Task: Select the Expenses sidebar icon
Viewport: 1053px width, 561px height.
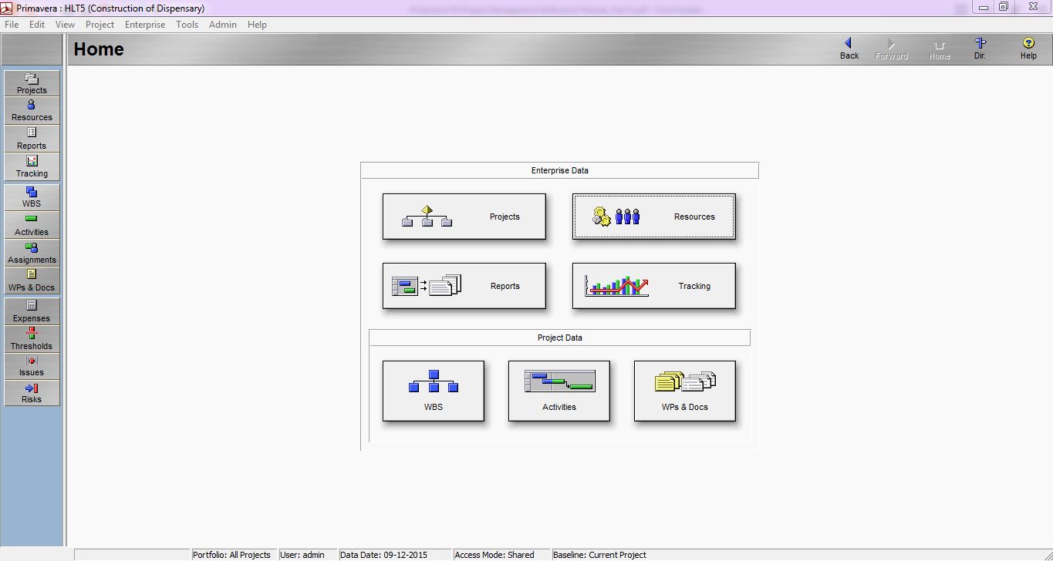Action: click(x=31, y=311)
